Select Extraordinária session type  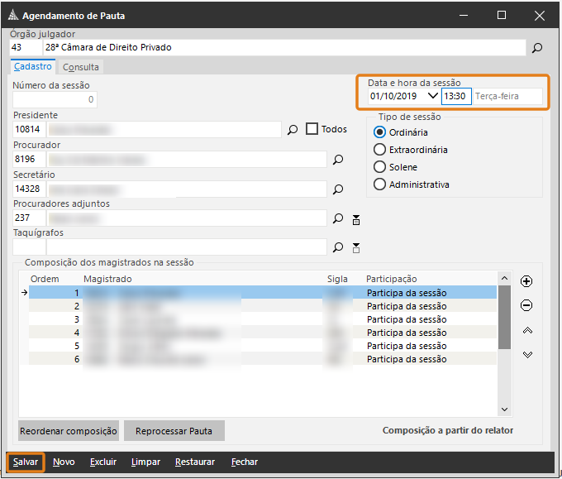380,150
